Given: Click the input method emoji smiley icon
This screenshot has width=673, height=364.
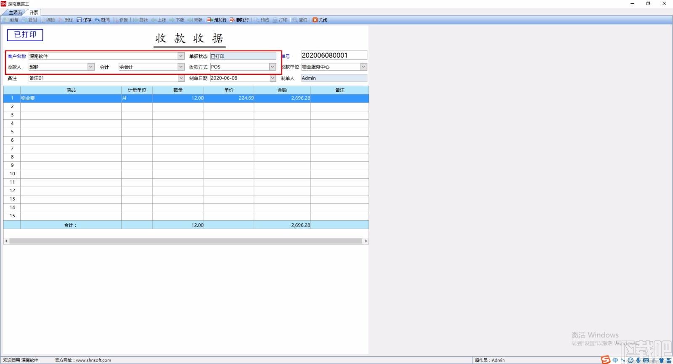Looking at the screenshot, I should [x=631, y=360].
